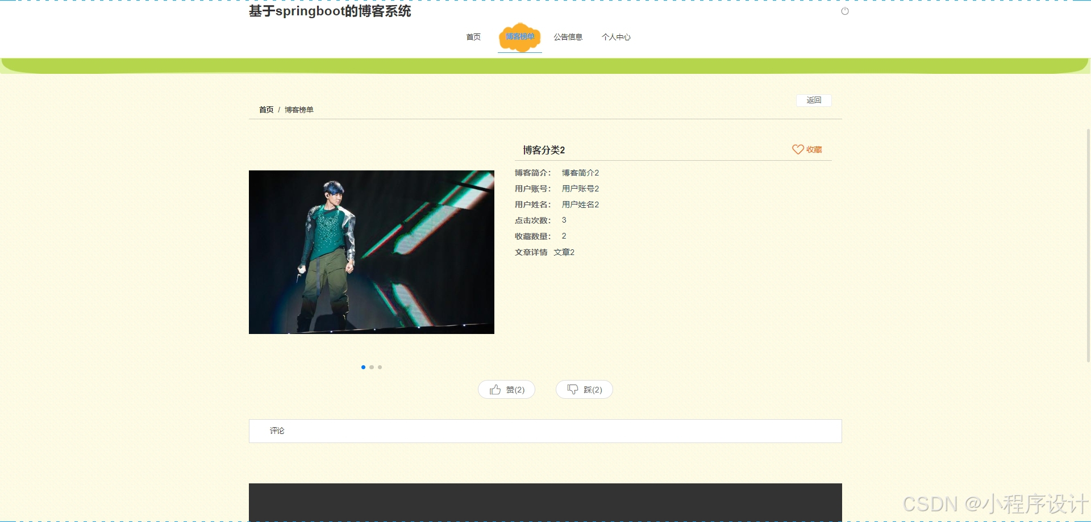This screenshot has height=522, width=1091.
Task: Click the 收藏数量 label
Action: tap(533, 236)
